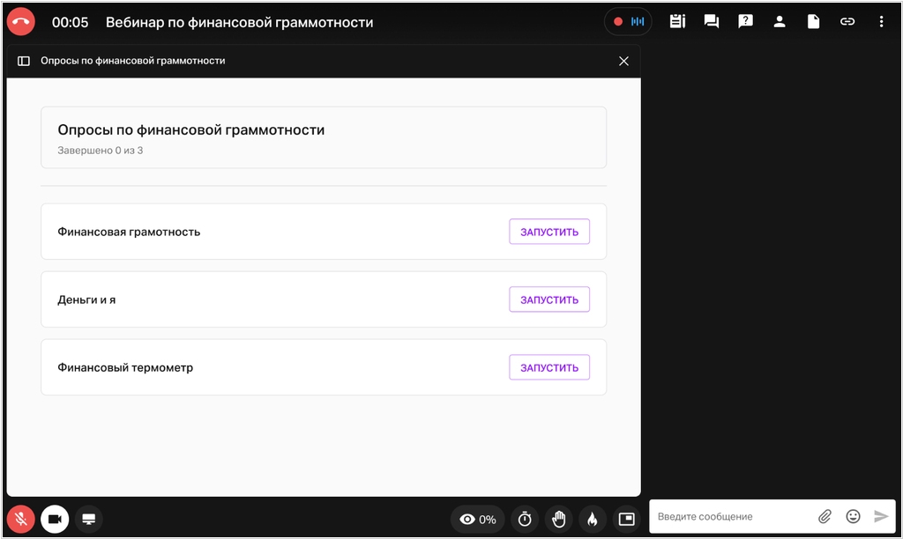The width and height of the screenshot is (903, 539).
Task: Open the three-dot more options menu
Action: [881, 22]
